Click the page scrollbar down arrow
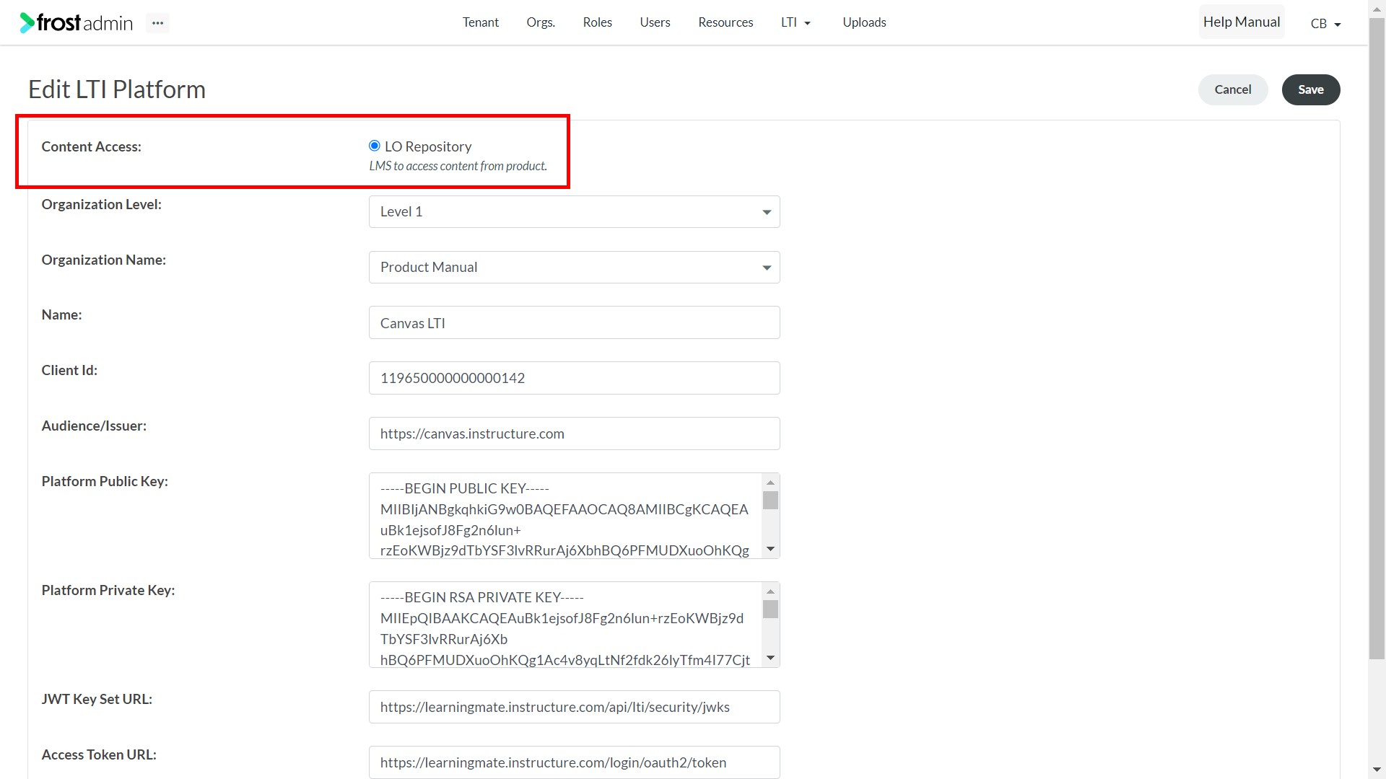Screen dimensions: 1386x779 coord(1377,770)
